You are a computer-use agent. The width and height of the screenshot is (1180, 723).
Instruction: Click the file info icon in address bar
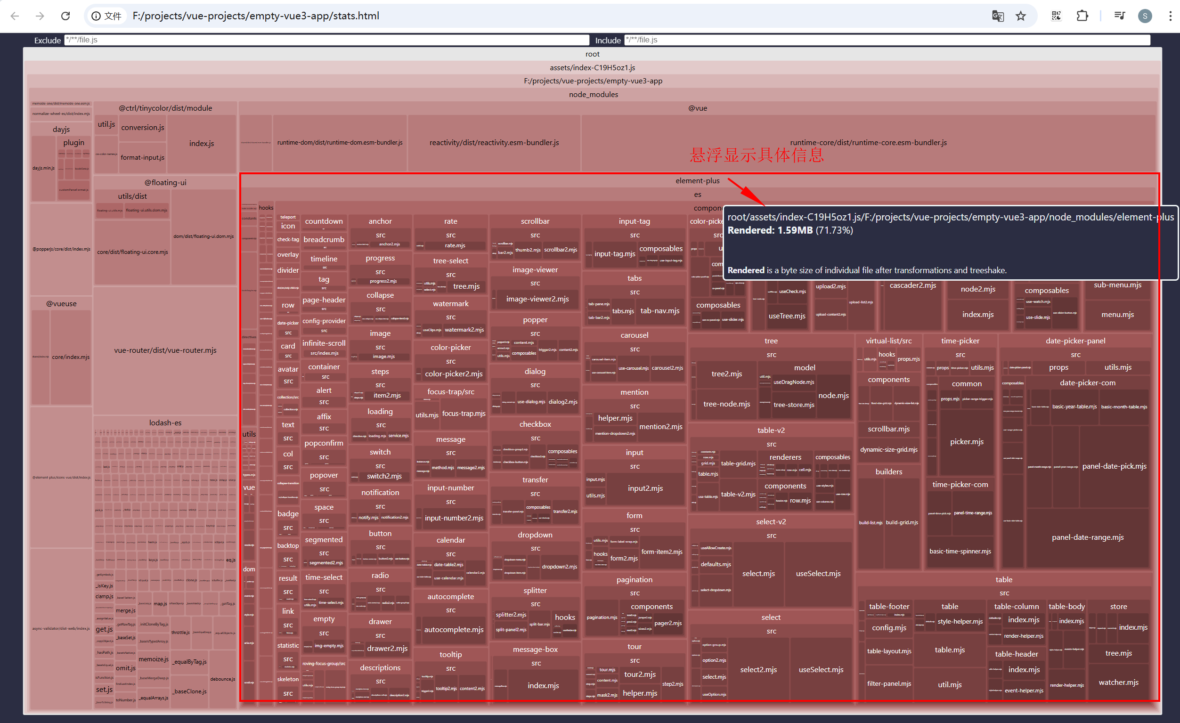click(x=96, y=16)
